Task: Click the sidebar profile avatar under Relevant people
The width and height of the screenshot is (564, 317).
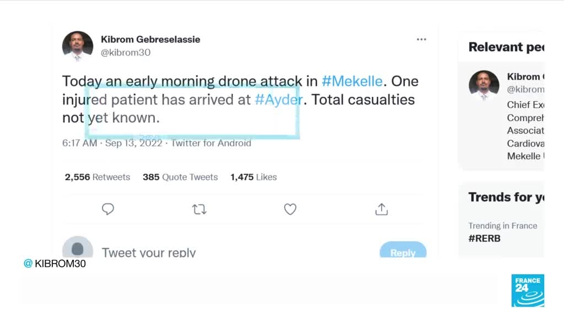Action: click(484, 85)
